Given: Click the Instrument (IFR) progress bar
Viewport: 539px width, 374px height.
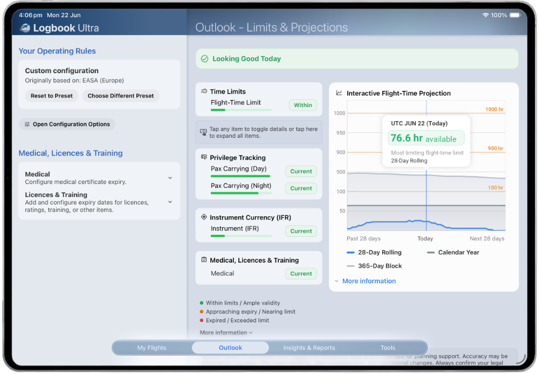Looking at the screenshot, I should [x=241, y=236].
